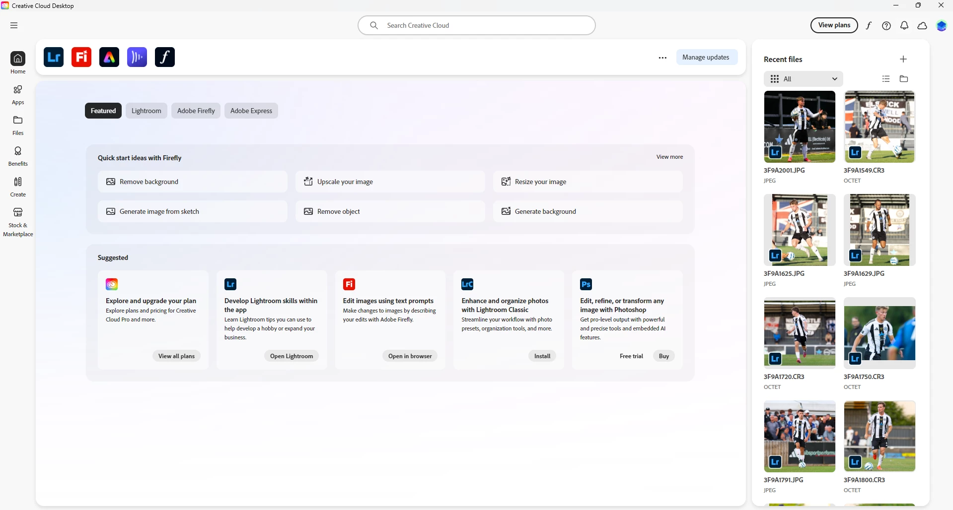Image resolution: width=953 pixels, height=510 pixels.
Task: Switch to the Adobe Firefly tab
Action: 196,111
